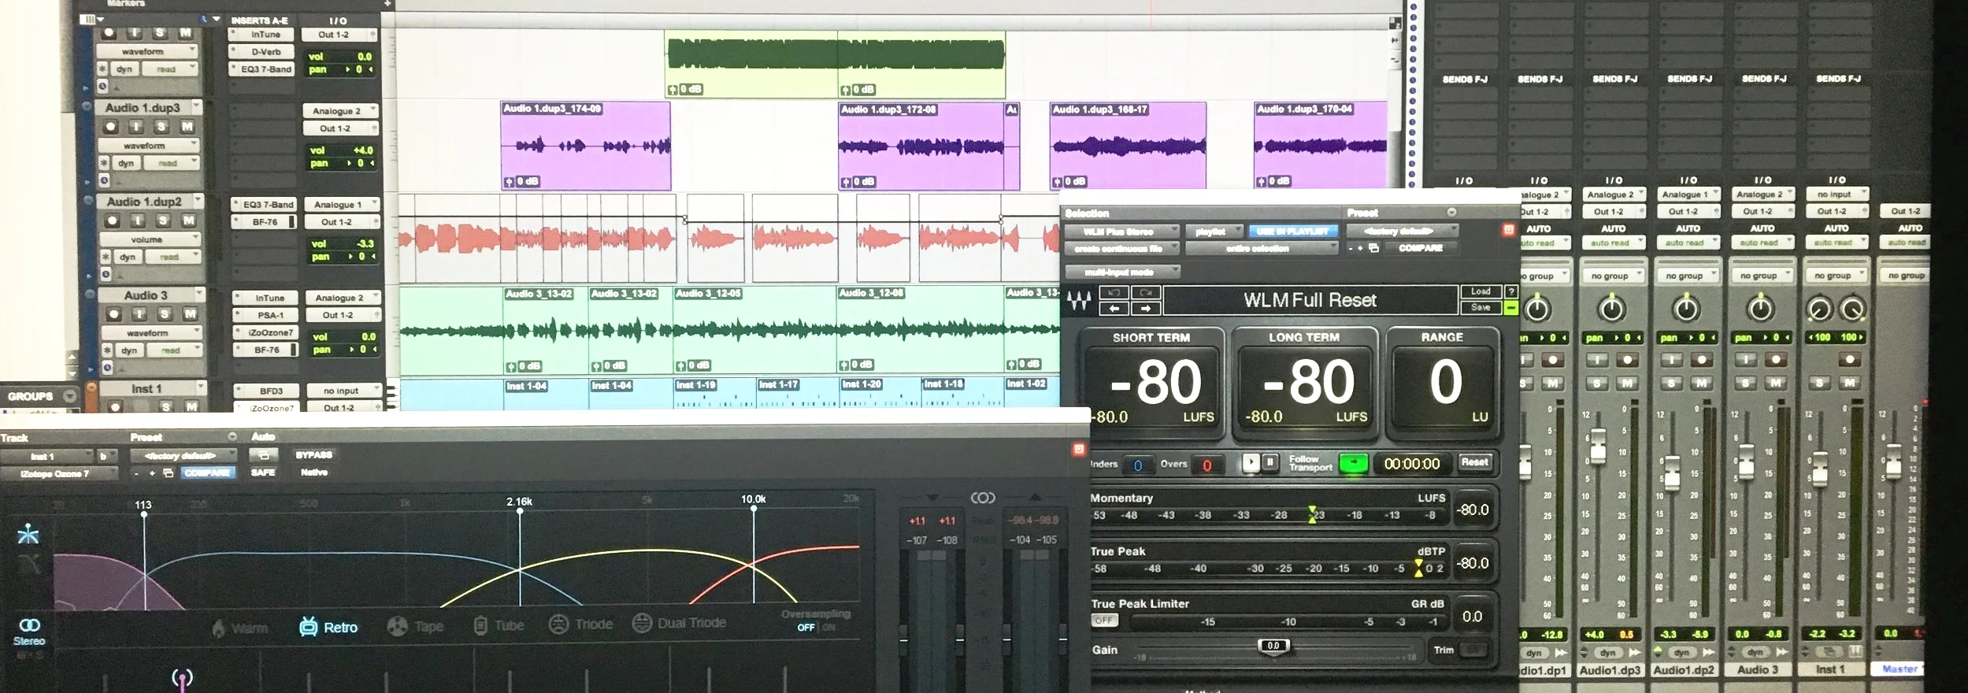Click SAFE in the Ozone plugin header
1968x693 pixels.
point(263,472)
